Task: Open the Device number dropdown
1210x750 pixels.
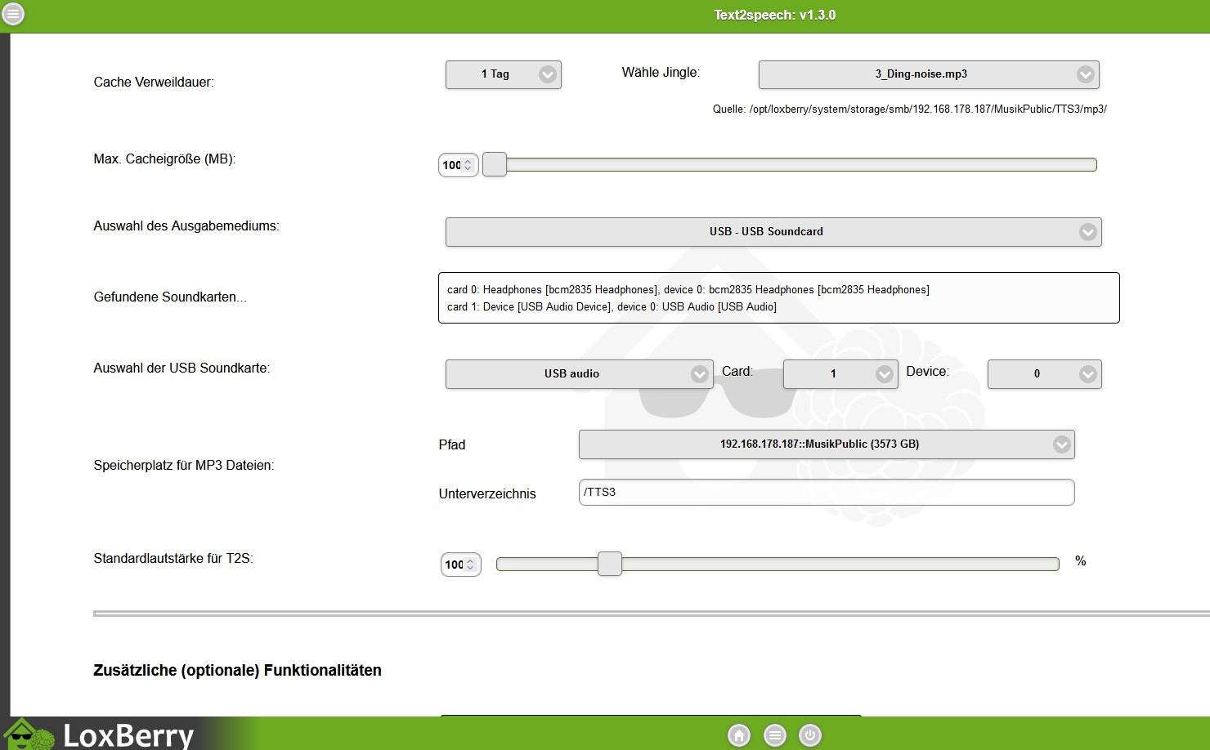Action: tap(1044, 373)
